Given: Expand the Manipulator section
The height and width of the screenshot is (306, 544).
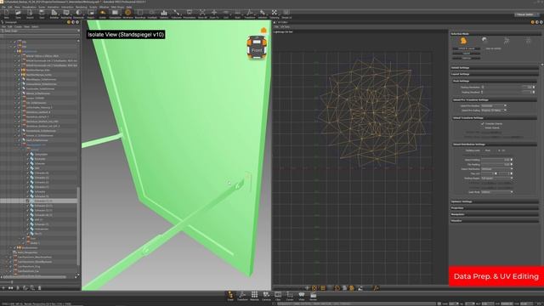Looking at the screenshot, I should (x=495, y=214).
